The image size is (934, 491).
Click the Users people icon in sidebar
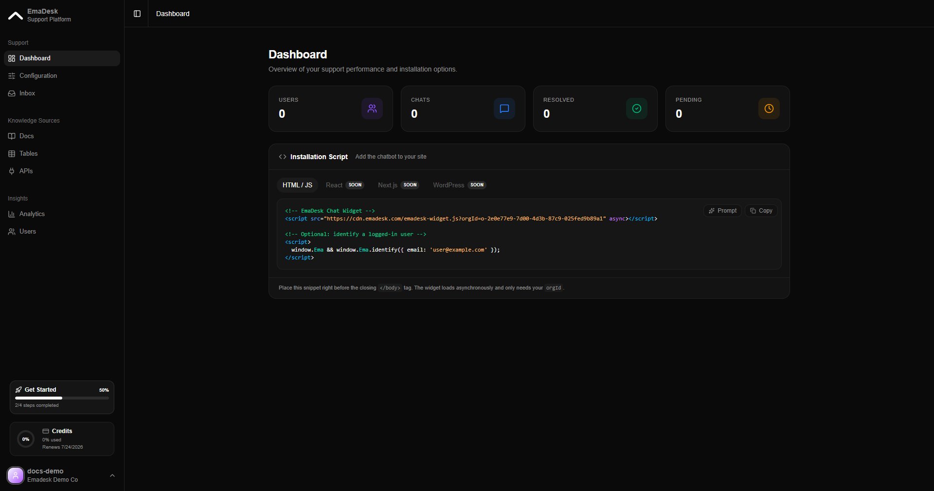pos(12,232)
